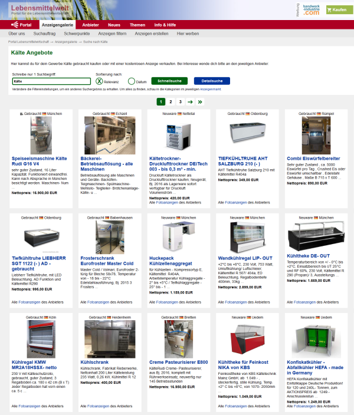Image resolution: width=354 pixels, height=415 pixels.
Task: Open the Themen menu item
Action: [137, 25]
